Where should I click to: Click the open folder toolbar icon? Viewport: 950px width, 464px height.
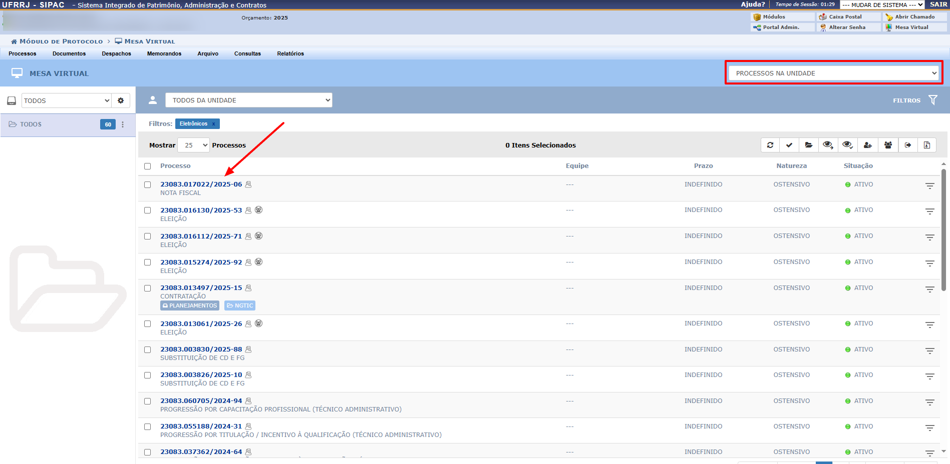[x=809, y=145]
